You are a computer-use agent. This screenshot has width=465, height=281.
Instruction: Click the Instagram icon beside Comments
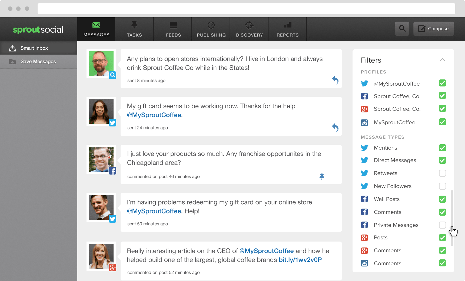point(364,263)
